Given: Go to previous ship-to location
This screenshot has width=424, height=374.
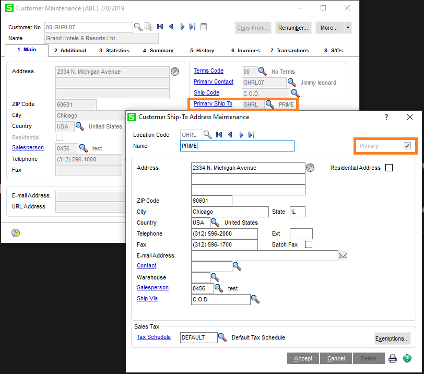Looking at the screenshot, I should [230, 135].
